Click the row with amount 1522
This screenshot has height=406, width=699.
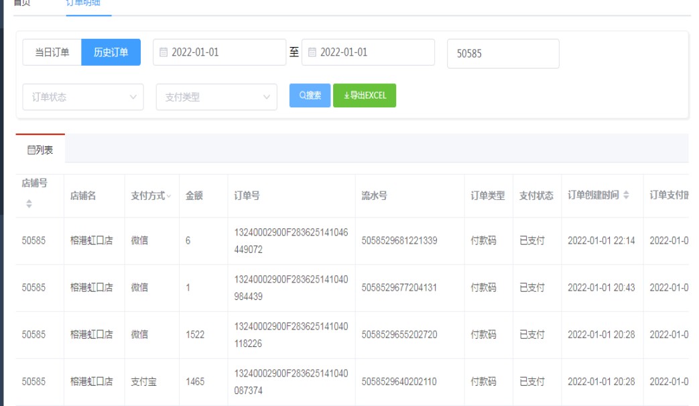pos(195,334)
